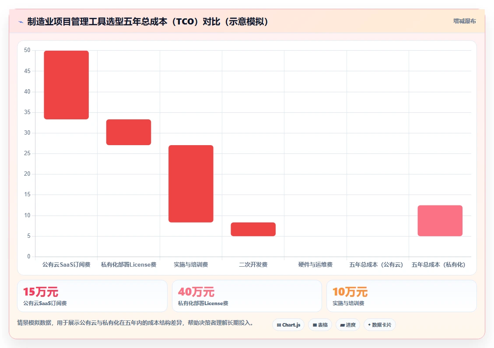Click the y-axis value 50
This screenshot has width=494, height=348.
tap(27, 50)
